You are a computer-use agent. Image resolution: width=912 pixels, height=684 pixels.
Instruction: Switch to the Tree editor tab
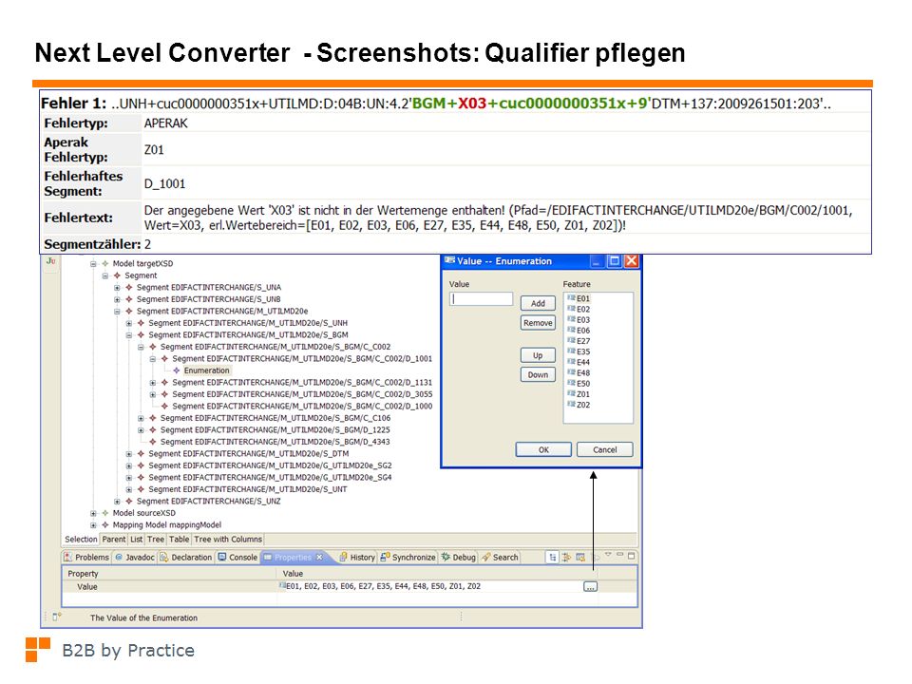156,540
